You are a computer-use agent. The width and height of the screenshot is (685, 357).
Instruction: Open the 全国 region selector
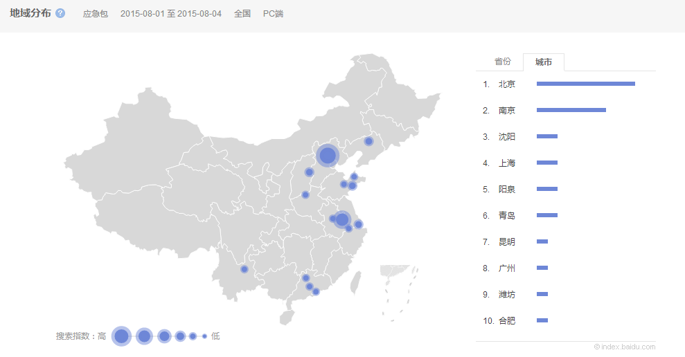point(242,14)
